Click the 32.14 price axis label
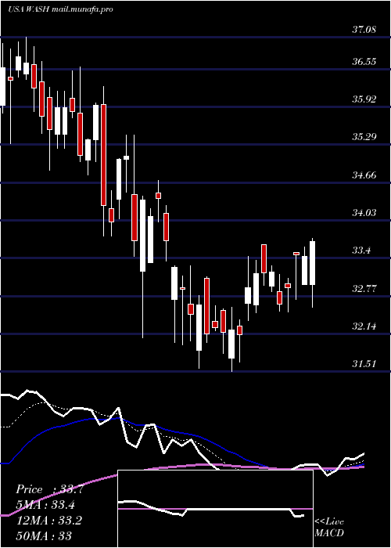Screen dimensions: 391x548 pyautogui.click(x=364, y=326)
